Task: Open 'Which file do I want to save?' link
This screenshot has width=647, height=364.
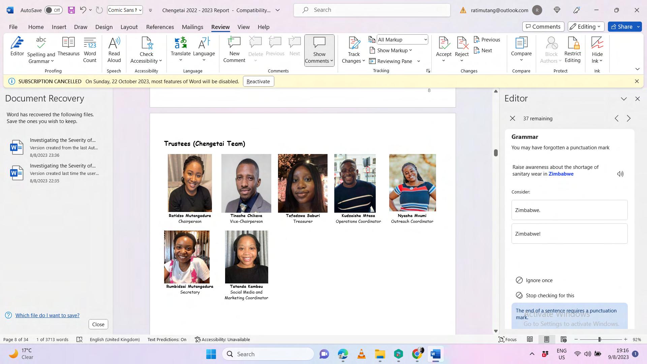Action: [47, 315]
